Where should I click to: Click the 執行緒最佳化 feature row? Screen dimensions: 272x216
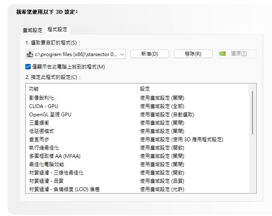pos(44,148)
